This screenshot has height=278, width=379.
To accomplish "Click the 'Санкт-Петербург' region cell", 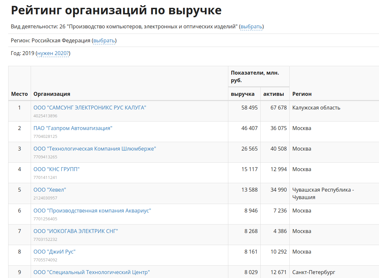I will (313, 272).
